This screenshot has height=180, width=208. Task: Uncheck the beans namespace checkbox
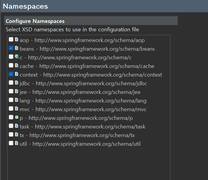coord(11,48)
